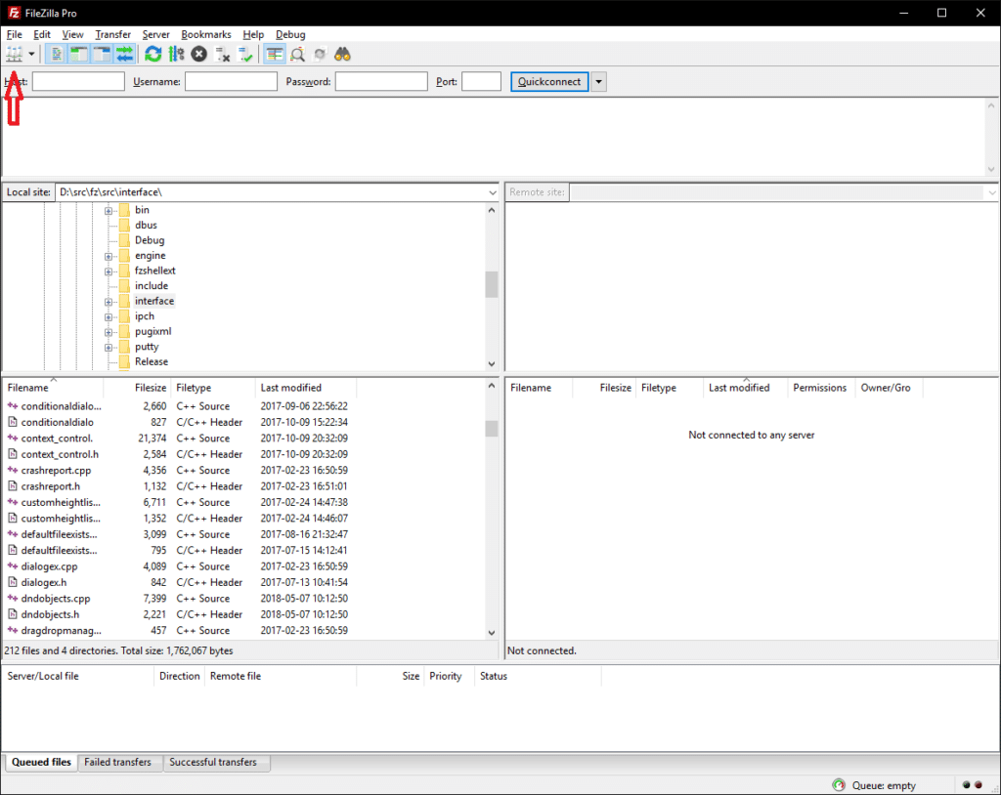The image size is (1001, 795).
Task: Toggle processing of the transfer queue
Action: (177, 55)
